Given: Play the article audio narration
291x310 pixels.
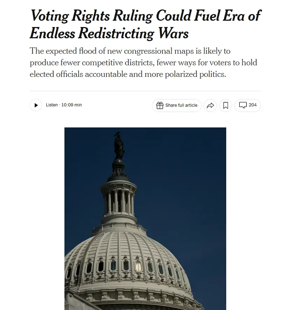Looking at the screenshot, I should coord(36,105).
